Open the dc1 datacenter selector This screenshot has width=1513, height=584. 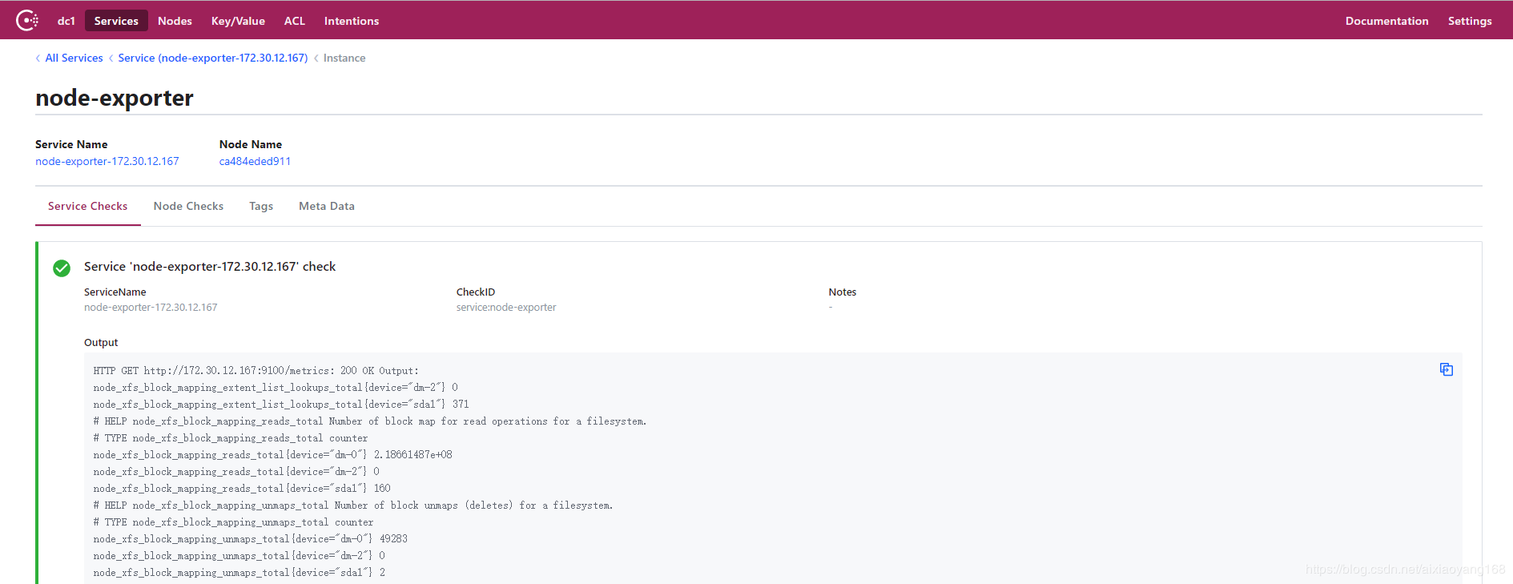[x=66, y=21]
